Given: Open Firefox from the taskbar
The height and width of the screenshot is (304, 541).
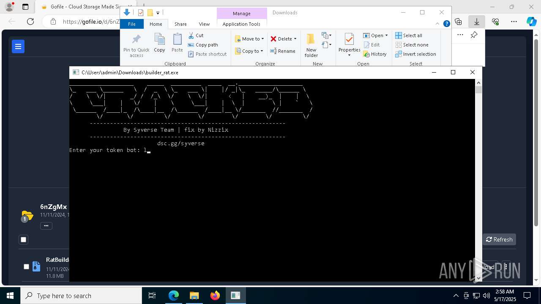Looking at the screenshot, I should pyautogui.click(x=215, y=296).
